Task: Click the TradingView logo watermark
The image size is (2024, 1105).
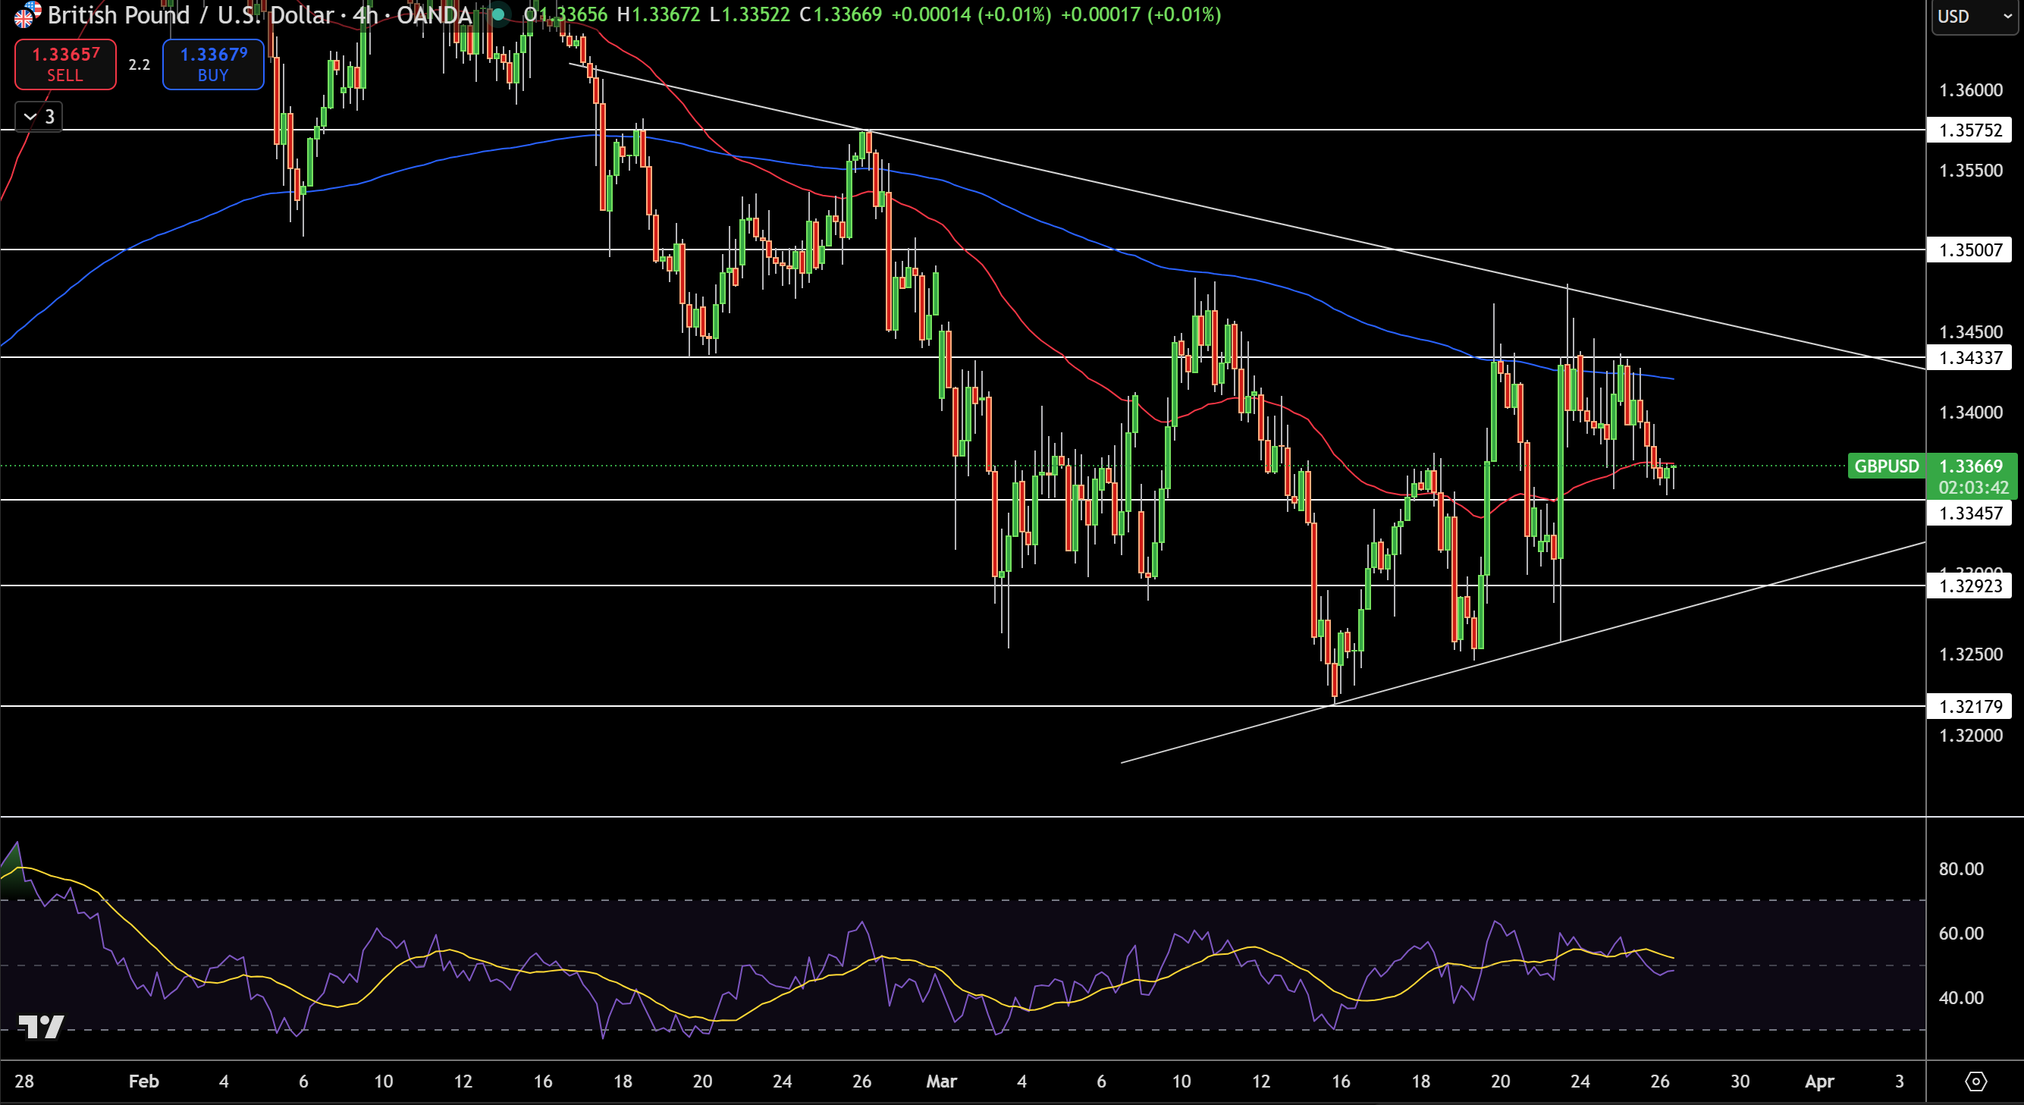Action: [41, 1025]
